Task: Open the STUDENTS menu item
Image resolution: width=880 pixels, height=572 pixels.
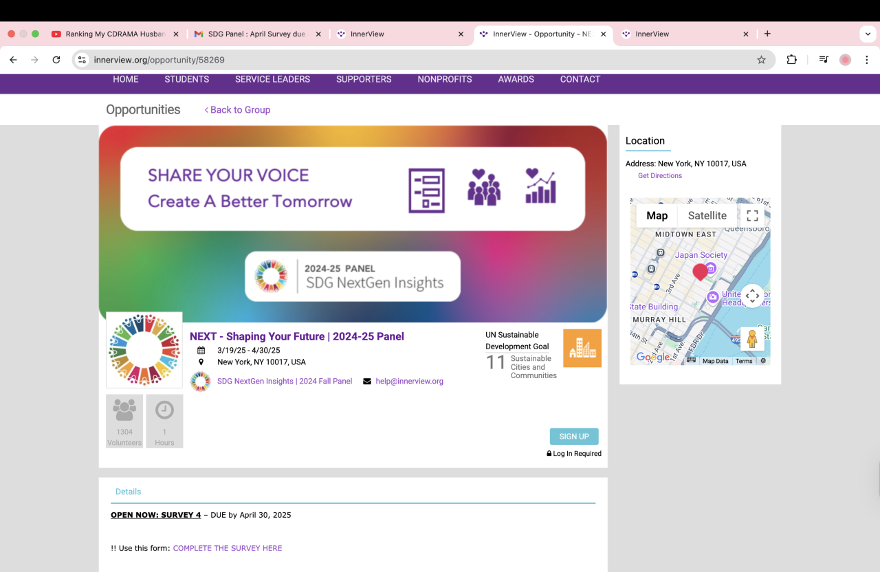Action: coord(187,79)
